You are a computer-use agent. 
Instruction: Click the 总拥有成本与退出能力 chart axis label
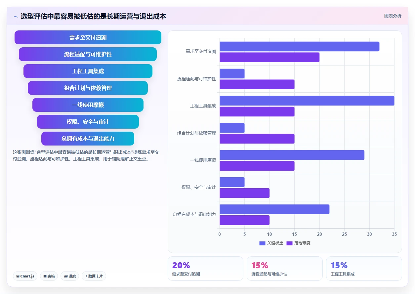point(194,214)
